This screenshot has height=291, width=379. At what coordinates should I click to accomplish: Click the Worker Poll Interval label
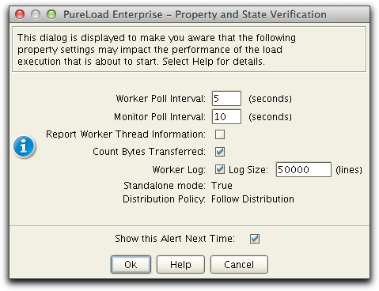(x=161, y=99)
